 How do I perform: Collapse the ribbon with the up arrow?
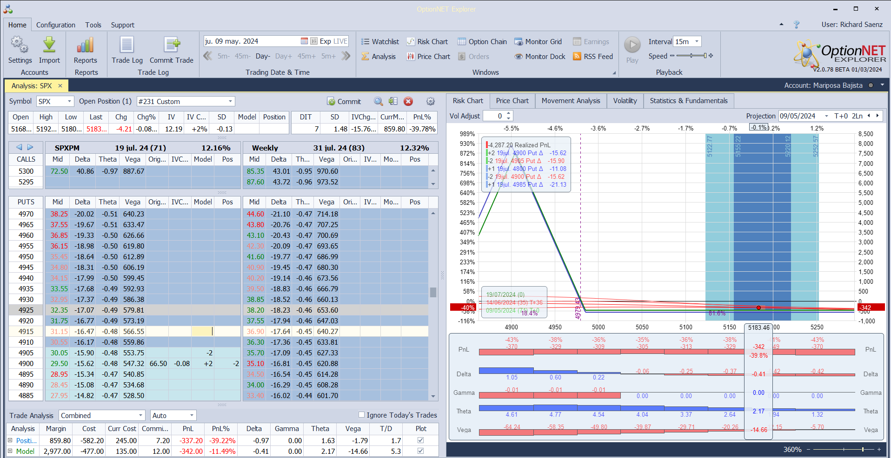[x=781, y=24]
